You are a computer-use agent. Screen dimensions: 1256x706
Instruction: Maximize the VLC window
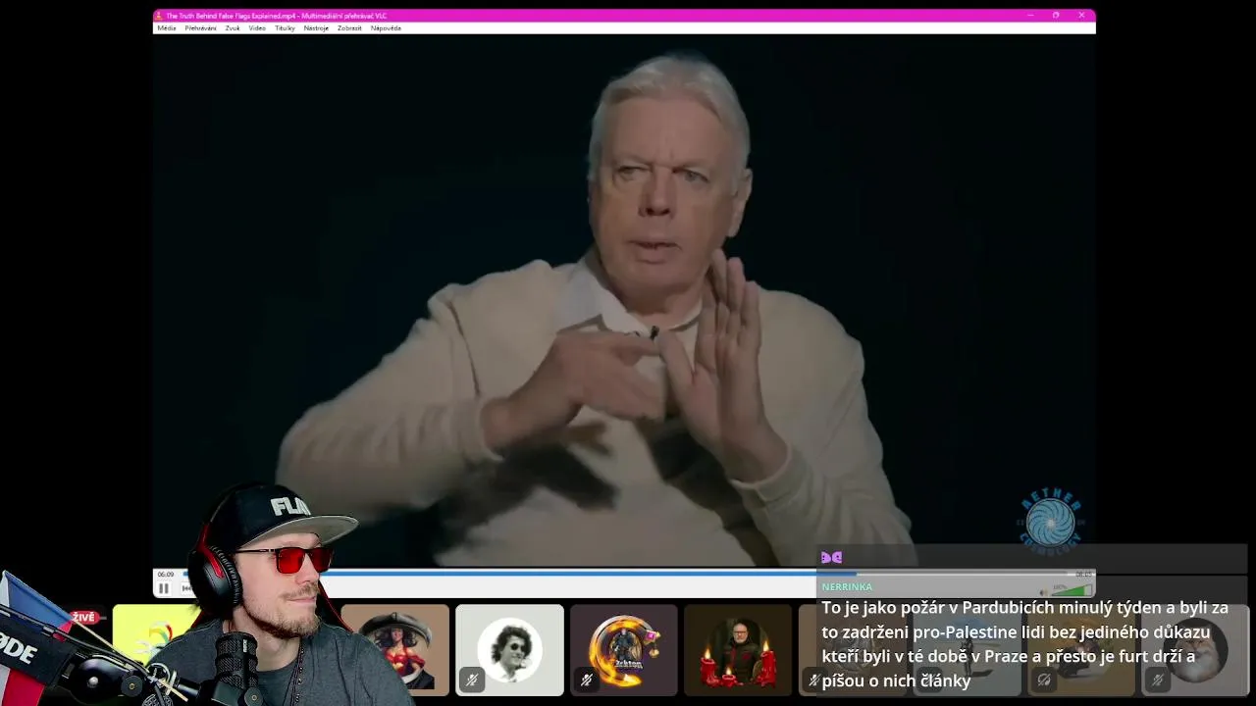point(1056,16)
